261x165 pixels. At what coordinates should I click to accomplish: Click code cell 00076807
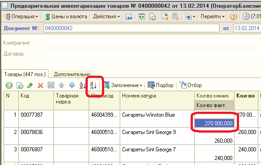tap(36, 154)
